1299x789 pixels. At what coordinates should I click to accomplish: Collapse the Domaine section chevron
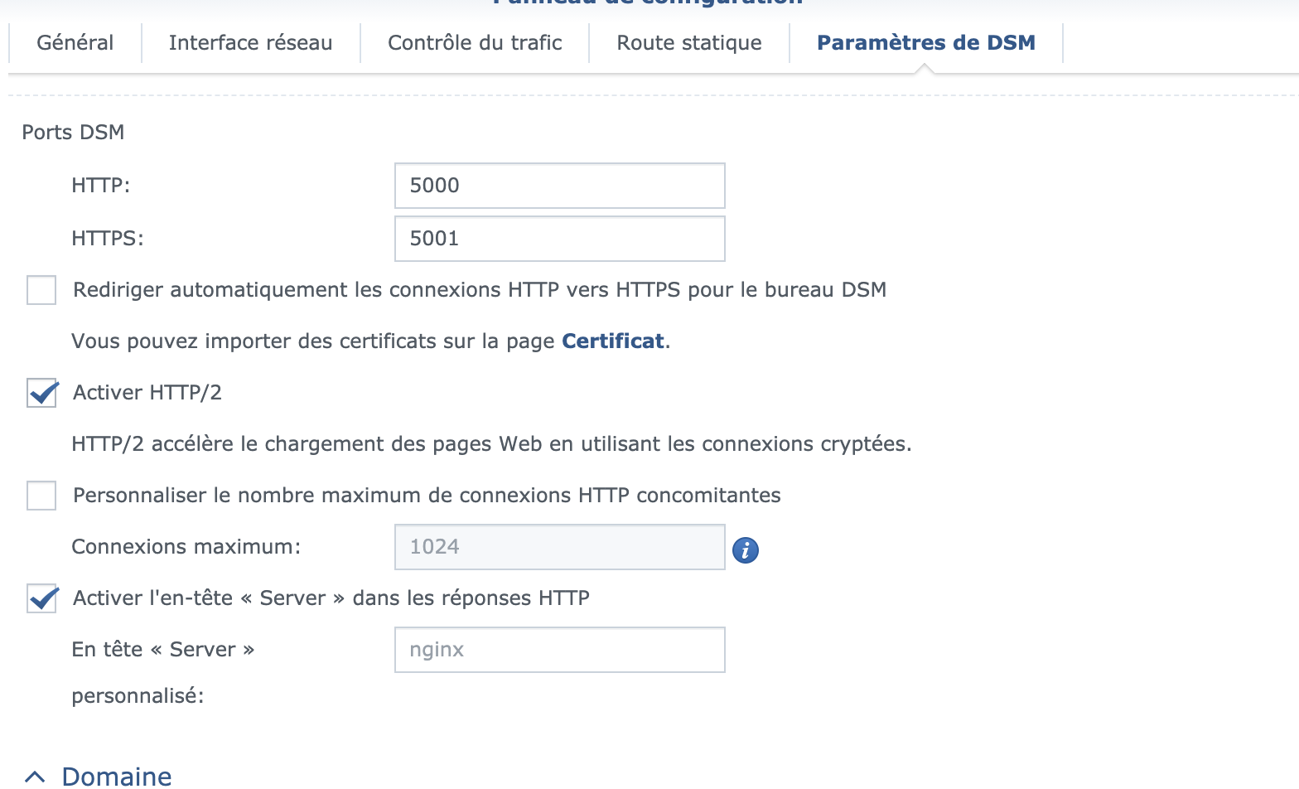point(35,777)
